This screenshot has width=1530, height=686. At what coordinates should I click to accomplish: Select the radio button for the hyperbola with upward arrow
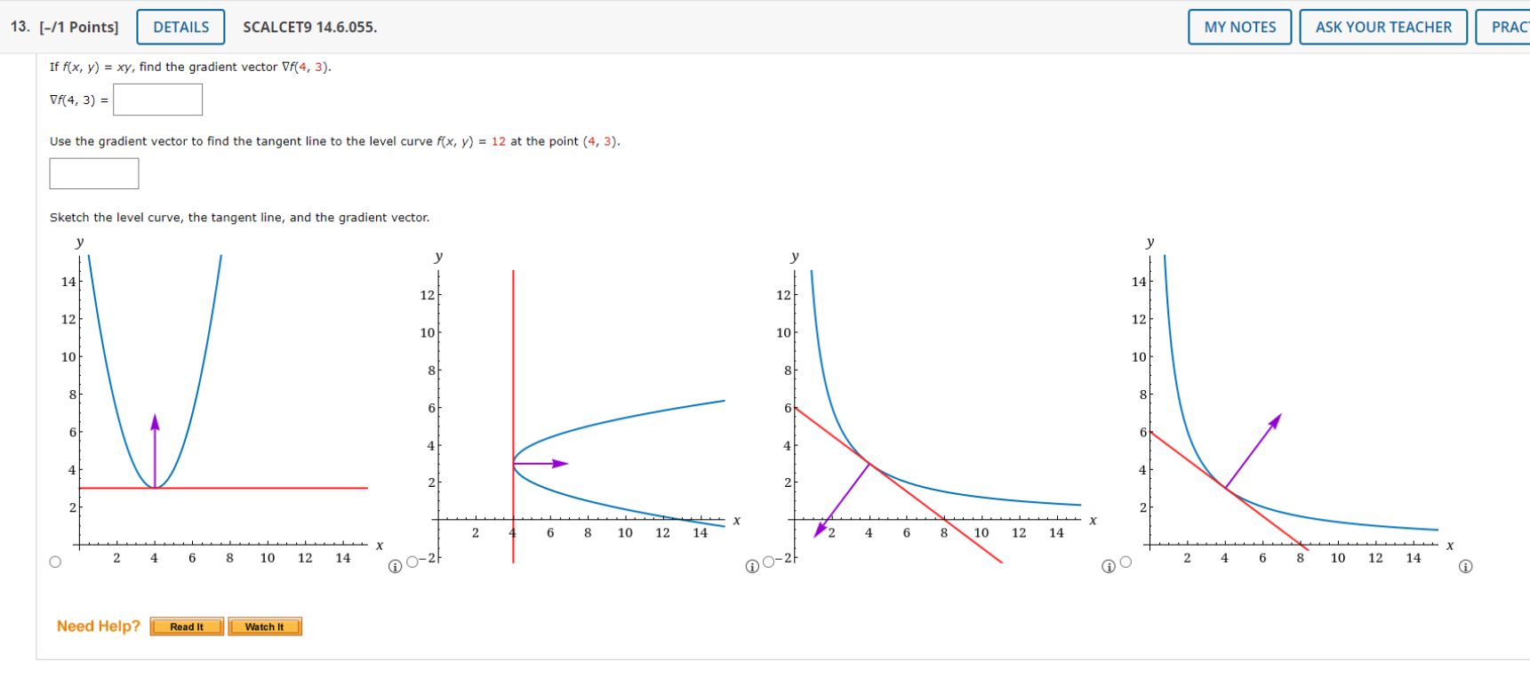pyautogui.click(x=1125, y=561)
